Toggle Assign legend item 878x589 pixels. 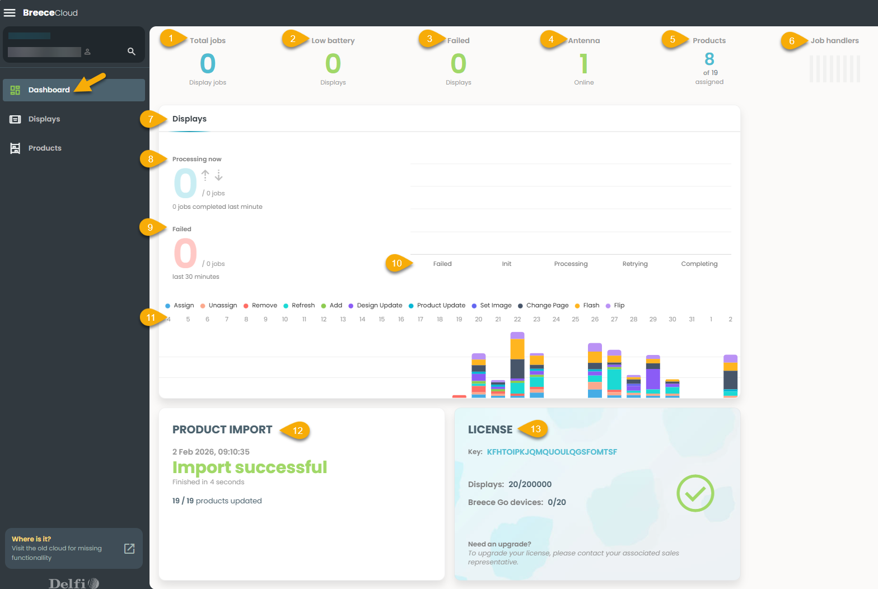tap(180, 306)
